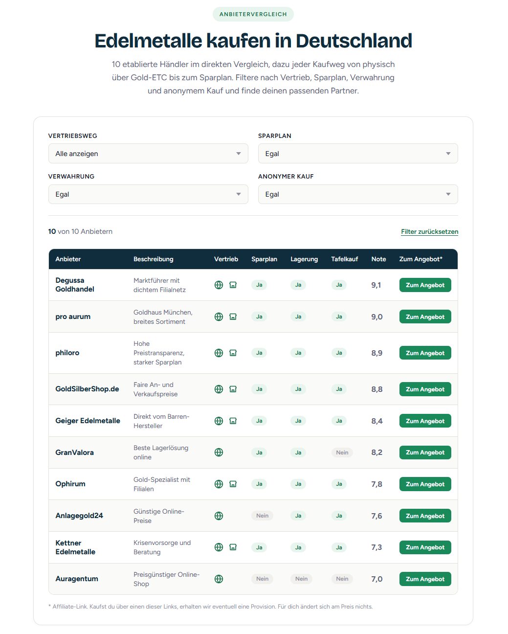Click the store icon in pro aurum row
Screen dimensions: 508x634
click(233, 317)
